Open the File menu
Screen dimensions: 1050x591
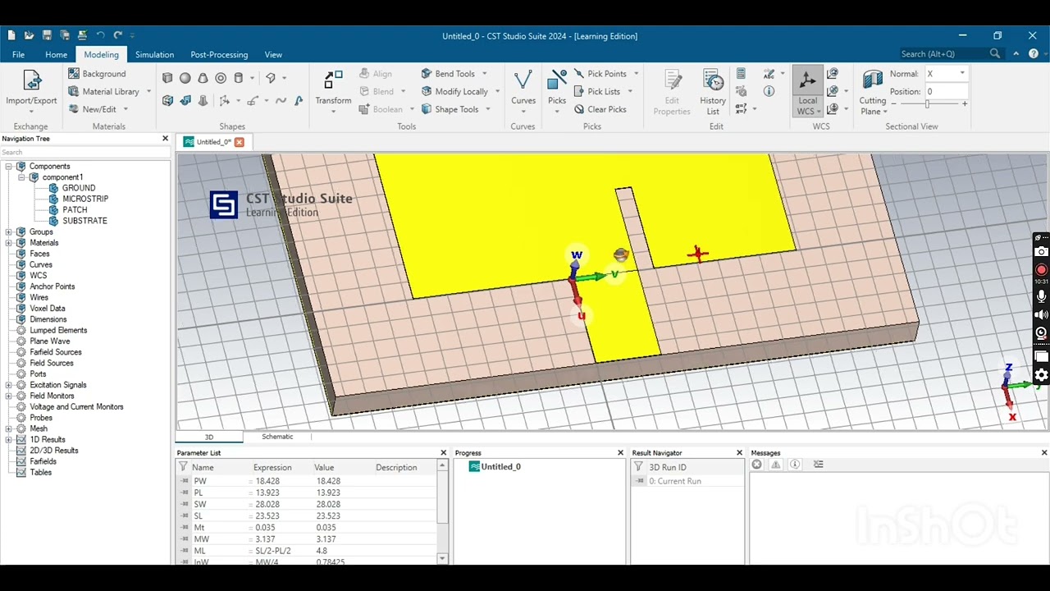pos(18,54)
